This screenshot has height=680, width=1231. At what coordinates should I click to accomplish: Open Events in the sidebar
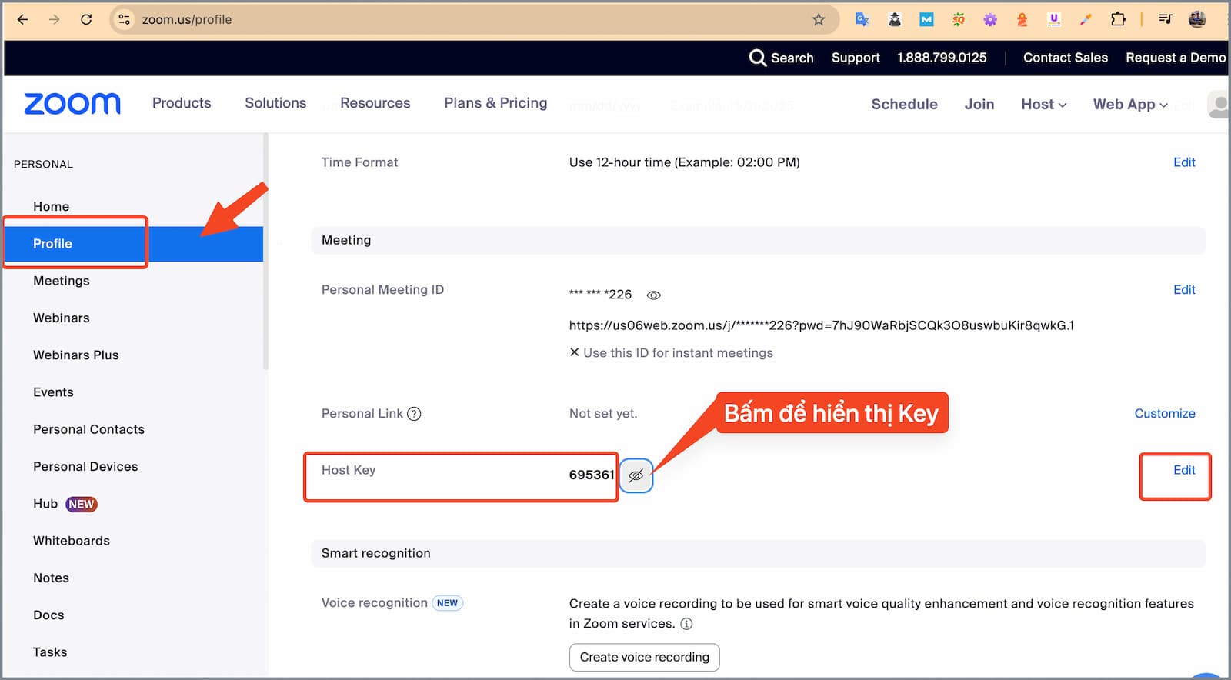[x=53, y=392]
